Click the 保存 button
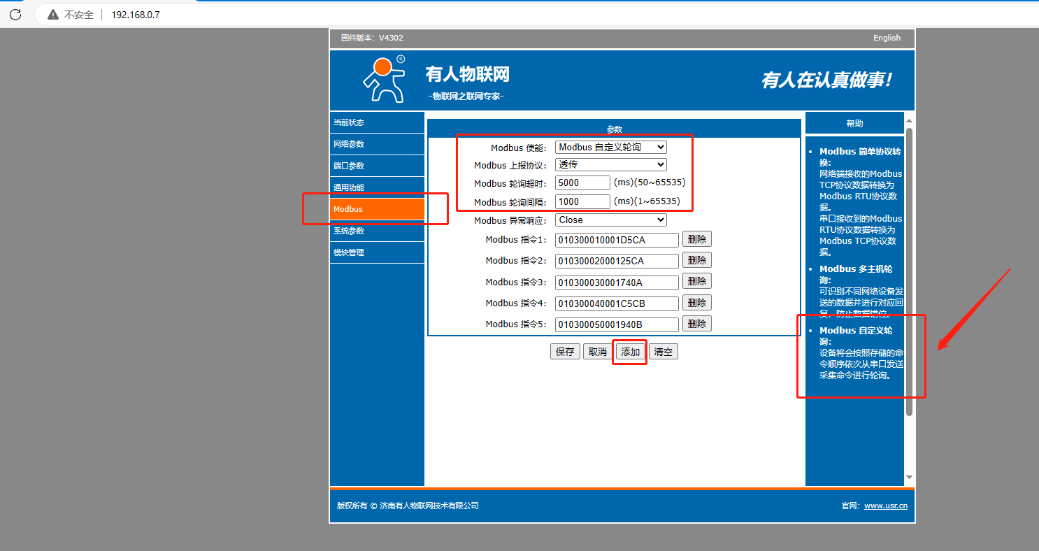The width and height of the screenshot is (1039, 551). tap(565, 352)
